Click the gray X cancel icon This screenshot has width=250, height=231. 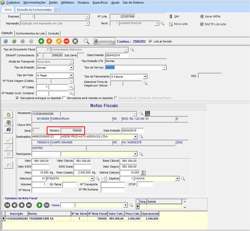click(75, 41)
